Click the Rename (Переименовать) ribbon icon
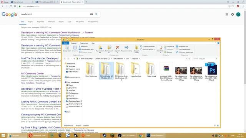Screen dimensions: 246x138 coord(126,49)
